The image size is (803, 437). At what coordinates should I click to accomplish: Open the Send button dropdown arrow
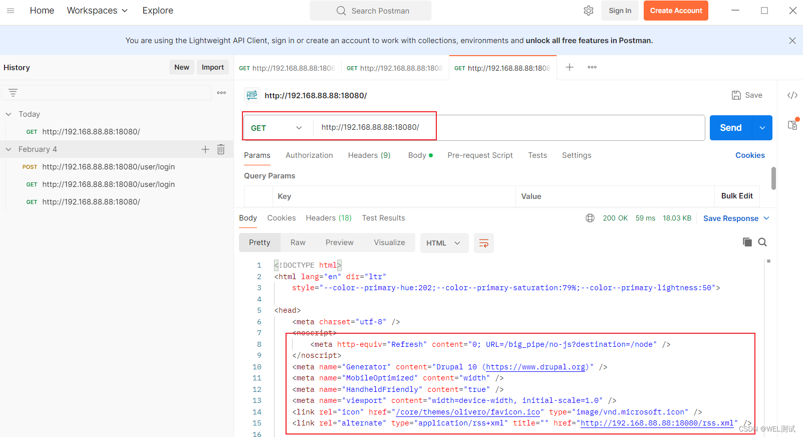pyautogui.click(x=762, y=128)
